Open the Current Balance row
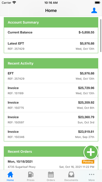Image resolution: width=102 pixels, height=182 pixels. click(51, 33)
